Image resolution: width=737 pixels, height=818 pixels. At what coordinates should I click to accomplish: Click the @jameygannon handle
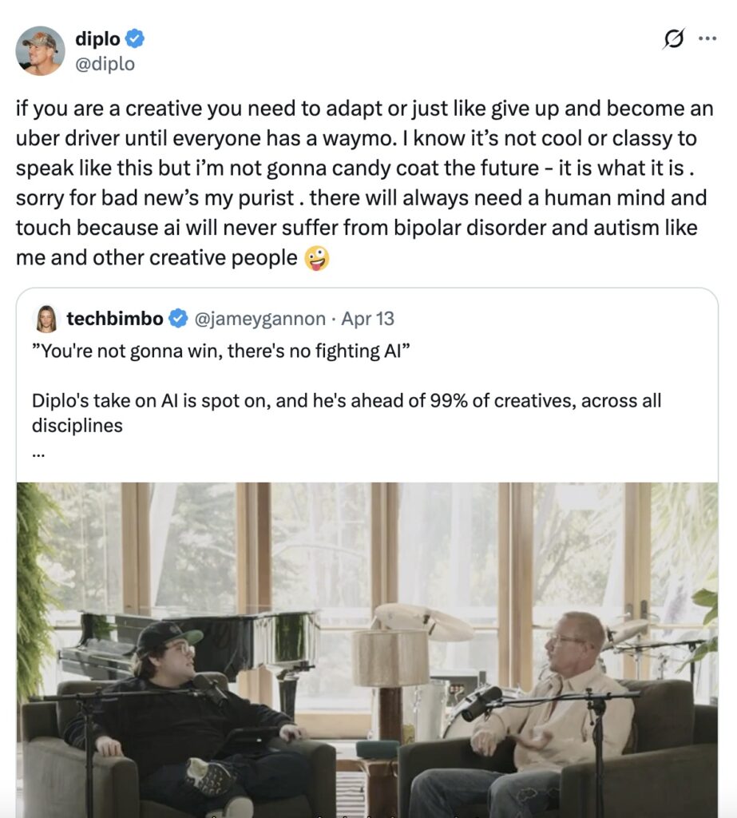click(x=260, y=319)
